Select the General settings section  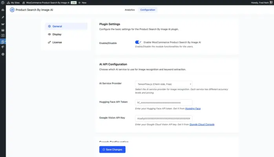point(66,26)
